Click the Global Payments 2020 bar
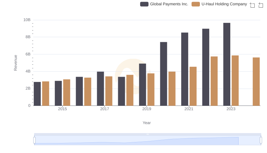The image size is (267, 153). 164,74
